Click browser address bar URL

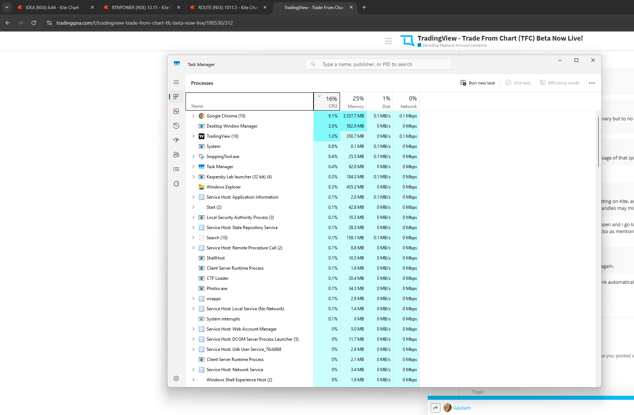[x=145, y=23]
